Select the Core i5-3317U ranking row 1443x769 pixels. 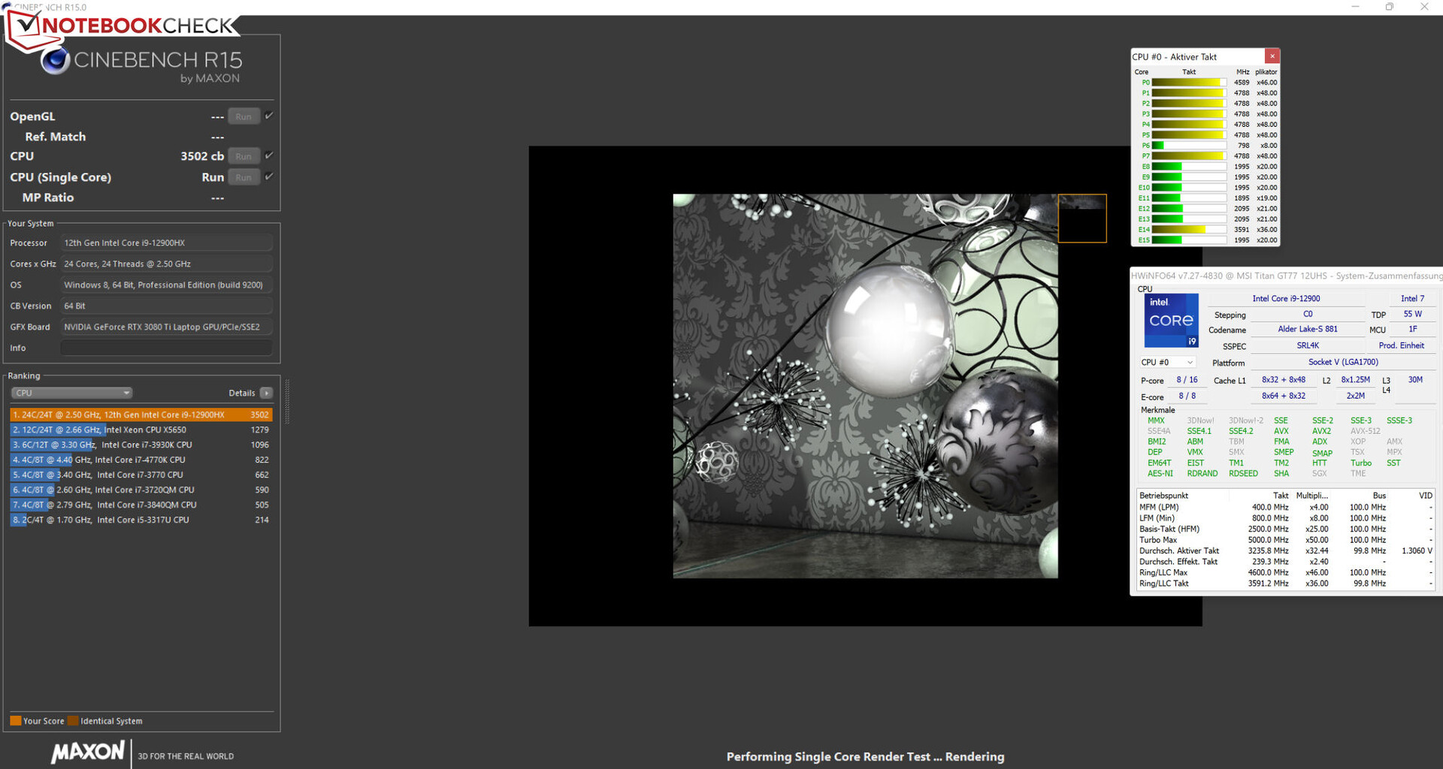[x=141, y=520]
